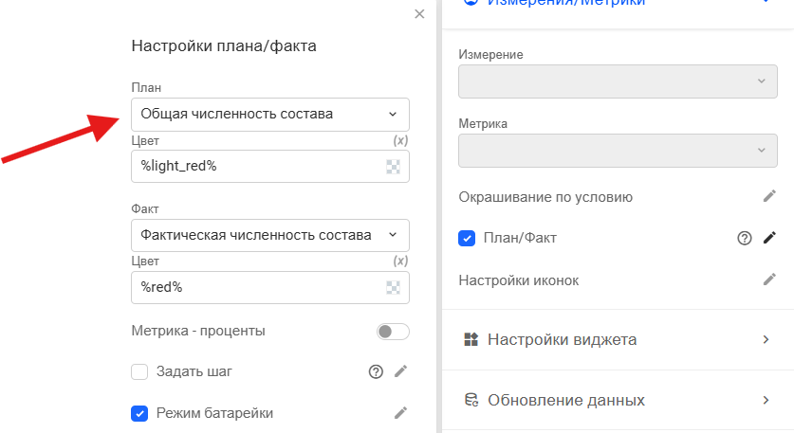Edit Настройки иконок via pencil icon
The width and height of the screenshot is (794, 433).
(x=769, y=280)
